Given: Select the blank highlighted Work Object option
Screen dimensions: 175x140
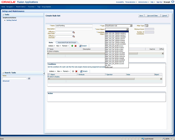Looking at the screenshot, I should tap(117, 31).
